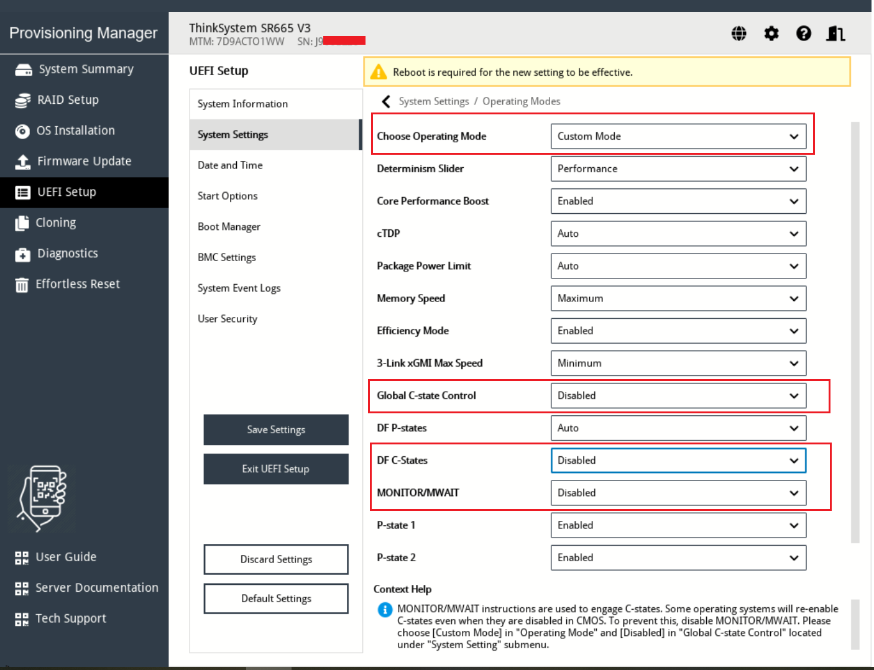Screen dimensions: 874x670
Task: Open Start Options menu item
Action: pos(275,196)
